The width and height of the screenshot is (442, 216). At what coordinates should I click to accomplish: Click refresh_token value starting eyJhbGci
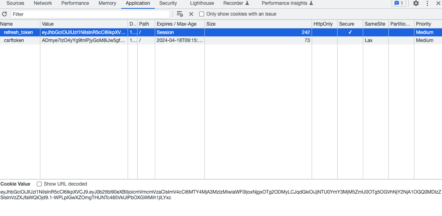pyautogui.click(x=84, y=32)
